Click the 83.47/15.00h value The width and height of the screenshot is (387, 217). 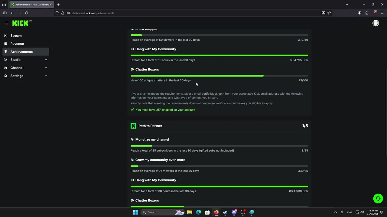[x=299, y=60]
